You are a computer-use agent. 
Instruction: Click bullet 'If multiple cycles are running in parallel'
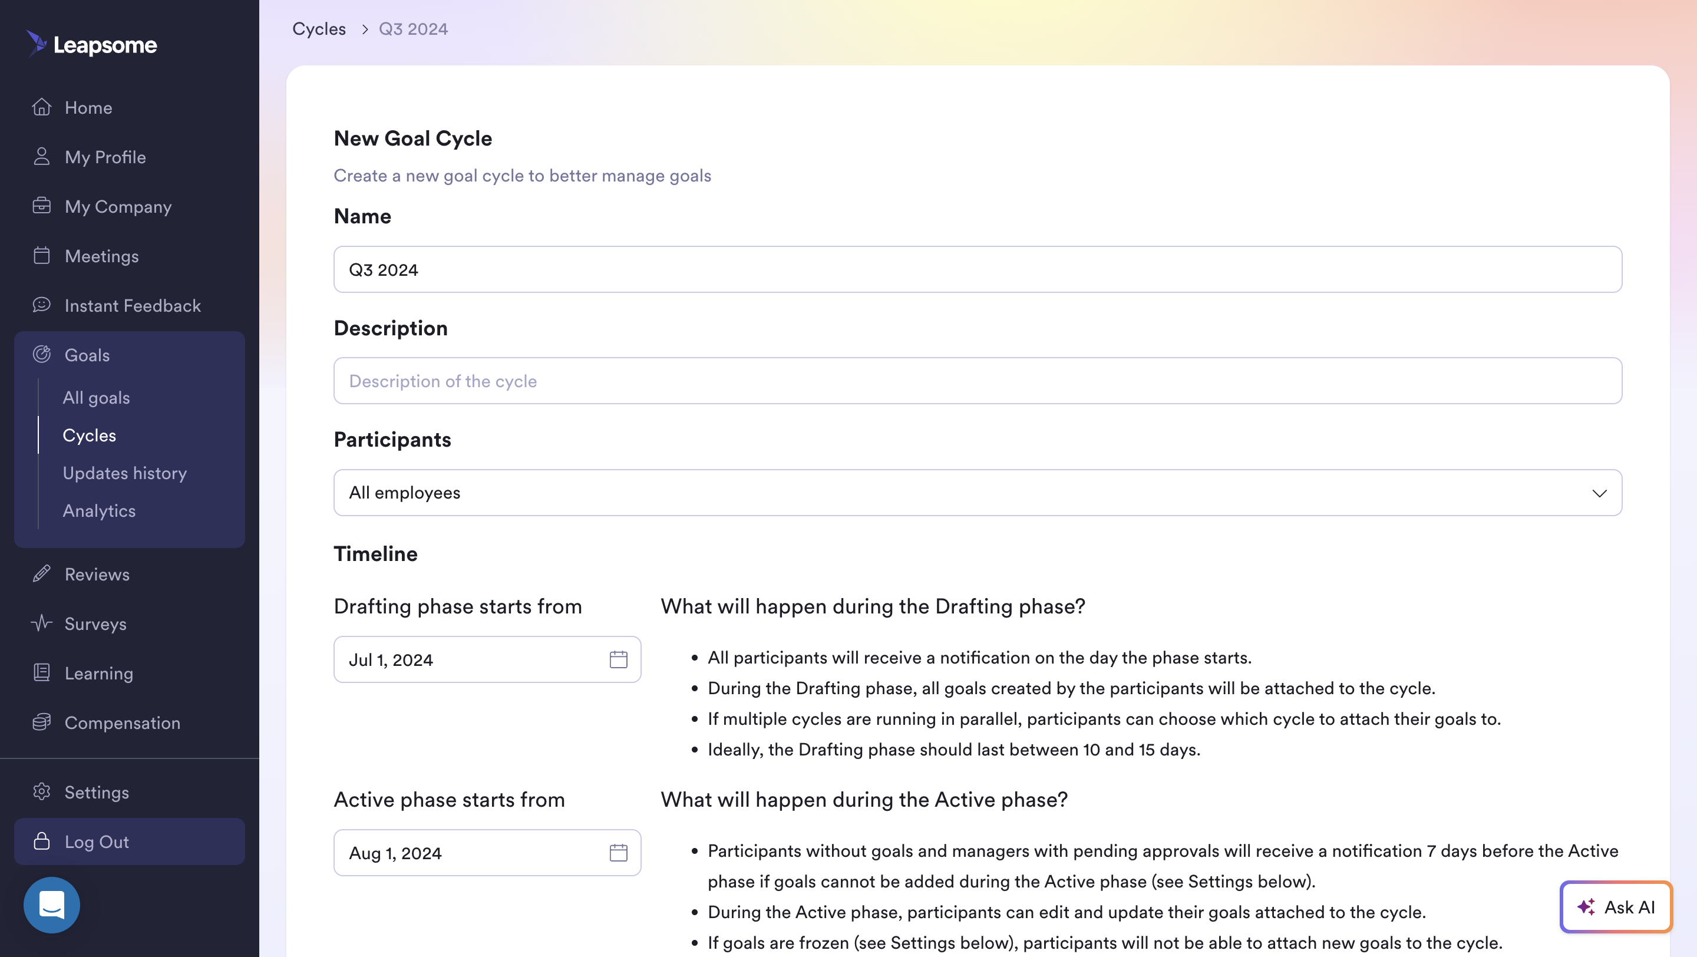coord(1104,718)
